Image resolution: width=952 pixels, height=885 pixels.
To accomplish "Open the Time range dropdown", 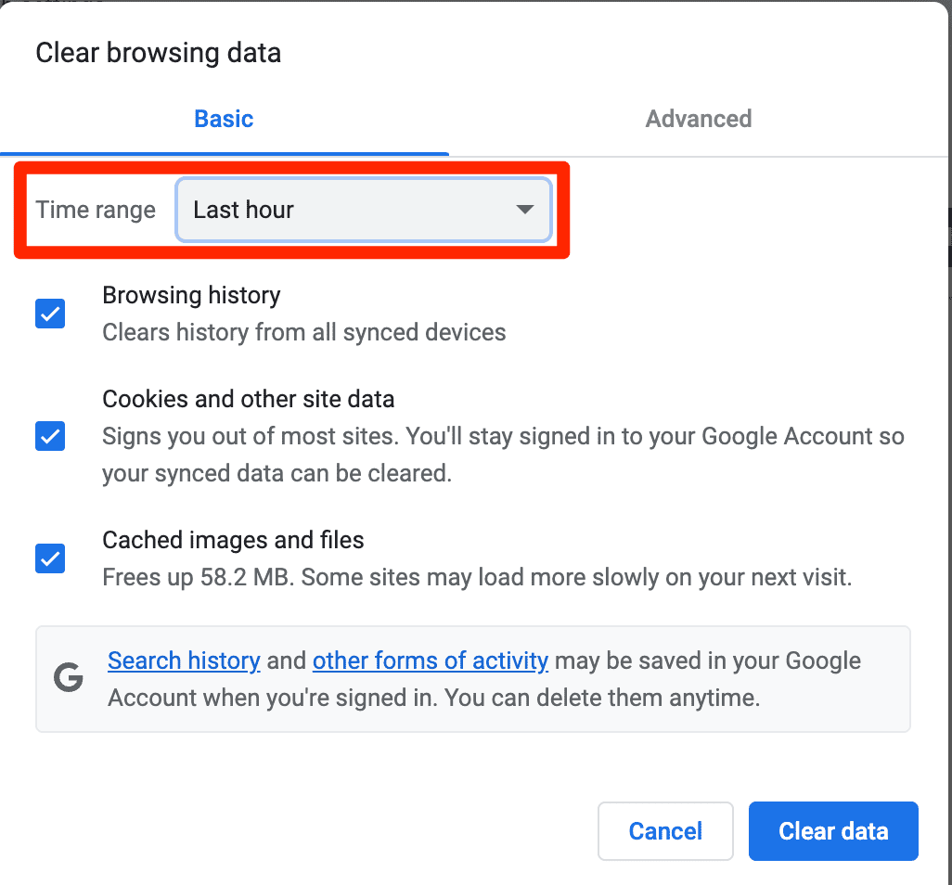I will (363, 210).
